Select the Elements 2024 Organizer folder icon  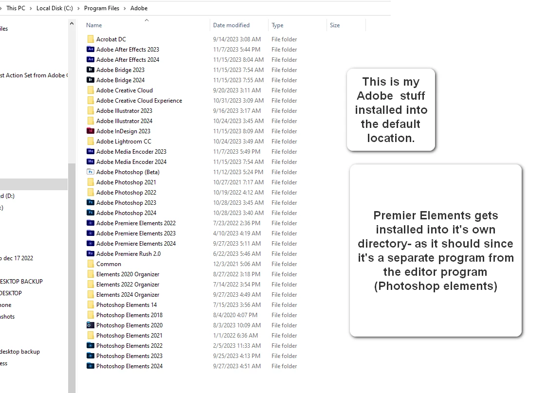pos(91,294)
